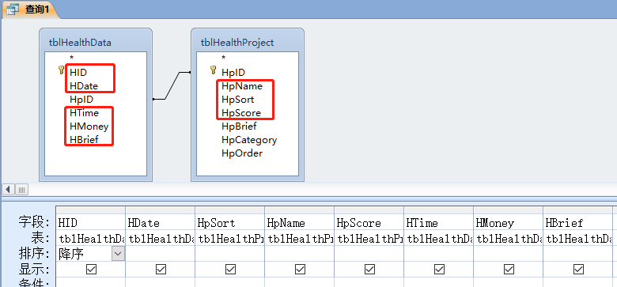Select HpSort field in tblHealthProject list
The width and height of the screenshot is (617, 287).
pyautogui.click(x=237, y=99)
